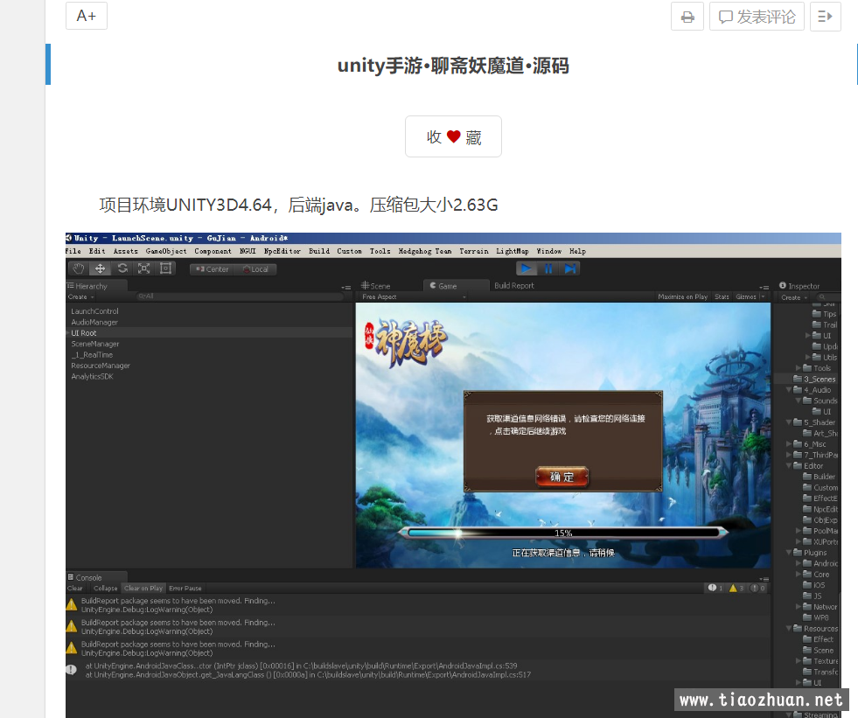Screen dimensions: 858x718
Task: Toggle the warning count filter in Console
Action: [x=736, y=589]
